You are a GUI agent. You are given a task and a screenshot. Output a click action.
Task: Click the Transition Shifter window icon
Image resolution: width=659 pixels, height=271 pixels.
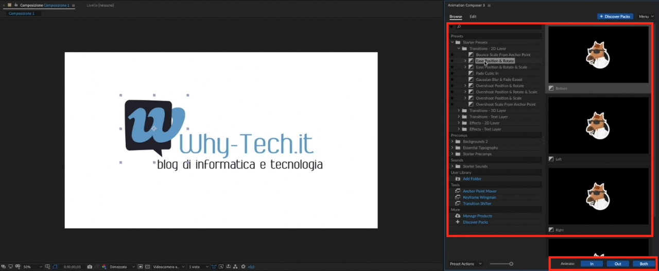pos(458,204)
